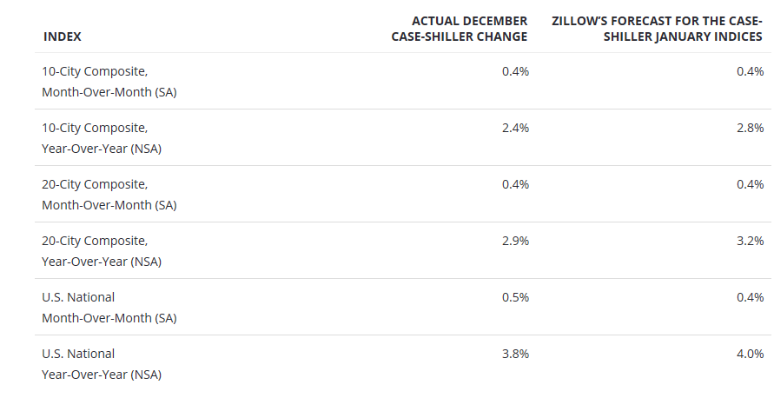The width and height of the screenshot is (774, 398).
Task: Click Zillow's Forecast January Indices column header
Action: click(658, 28)
